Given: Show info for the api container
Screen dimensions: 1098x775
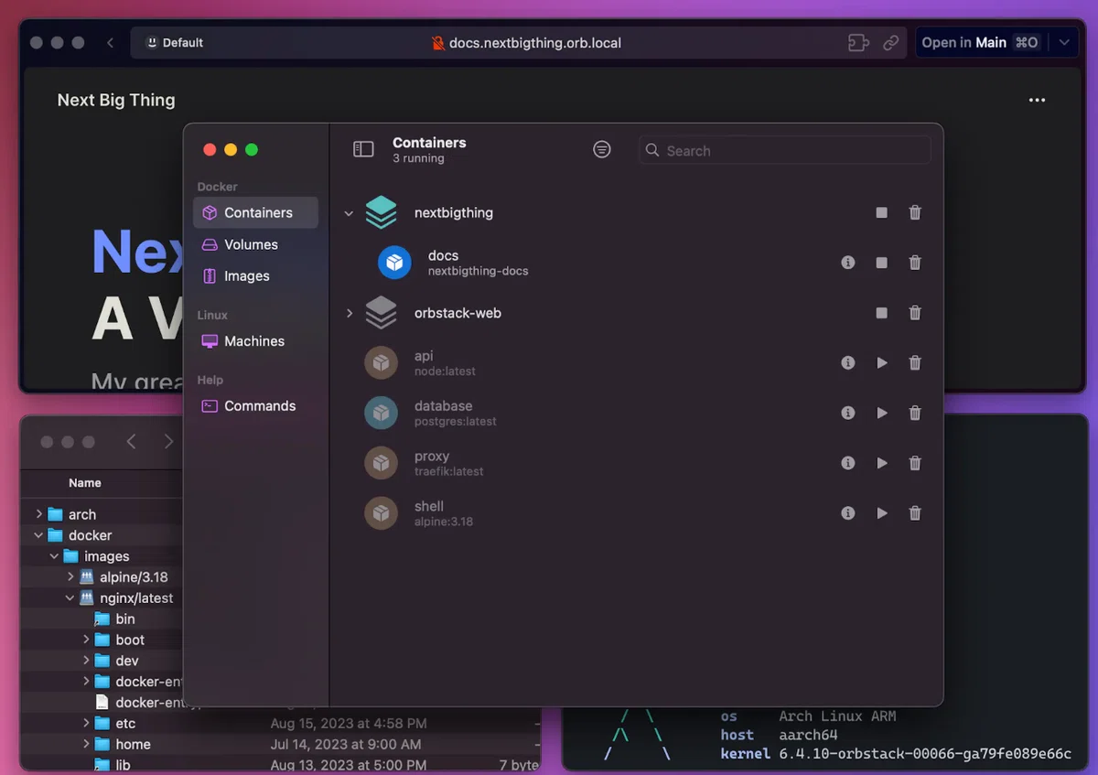Looking at the screenshot, I should [848, 363].
